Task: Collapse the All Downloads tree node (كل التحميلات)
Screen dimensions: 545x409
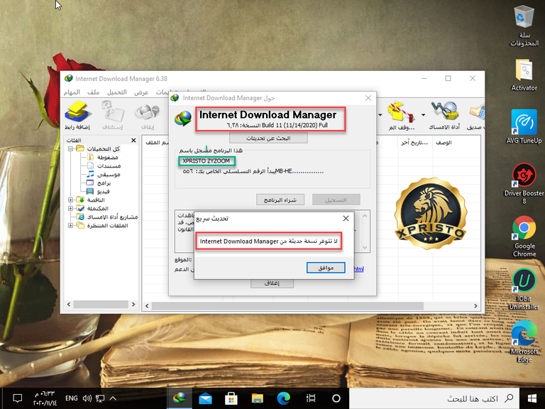Action: pos(70,149)
